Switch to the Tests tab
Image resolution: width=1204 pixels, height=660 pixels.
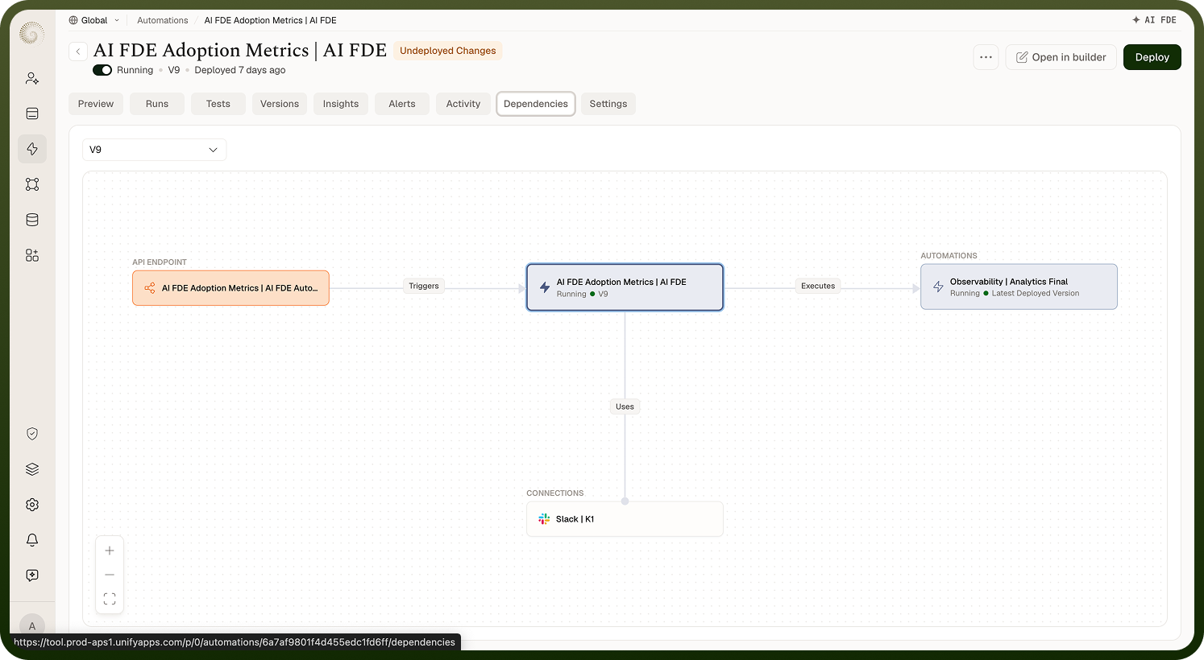218,104
